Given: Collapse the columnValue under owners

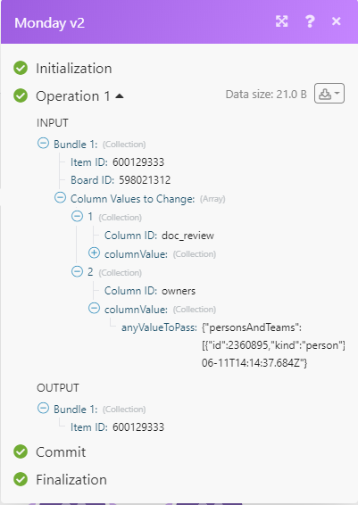Looking at the screenshot, I should pyautogui.click(x=94, y=309).
